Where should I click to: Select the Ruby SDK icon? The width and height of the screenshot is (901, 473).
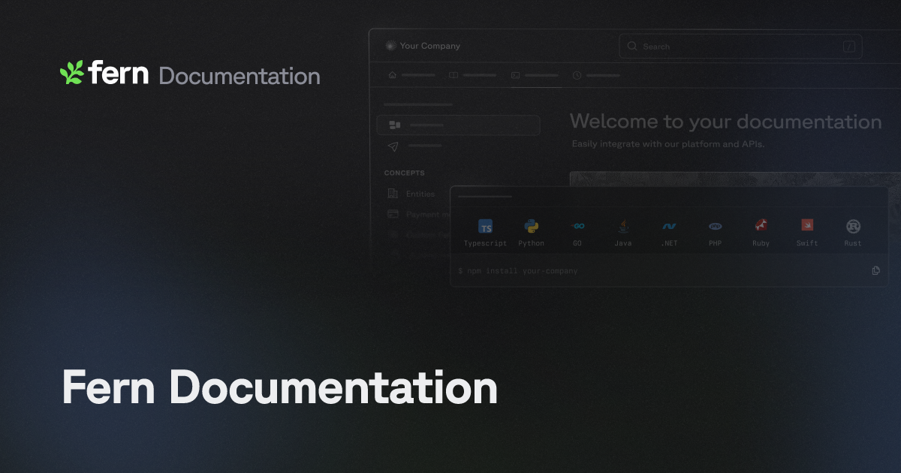pos(761,226)
